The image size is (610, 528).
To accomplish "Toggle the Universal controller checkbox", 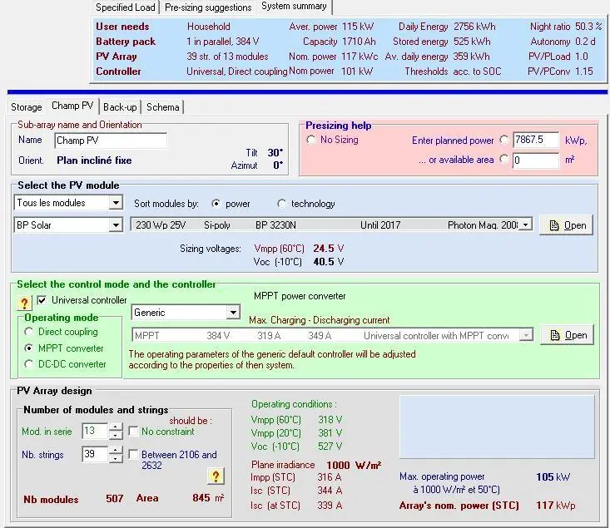I will click(42, 300).
